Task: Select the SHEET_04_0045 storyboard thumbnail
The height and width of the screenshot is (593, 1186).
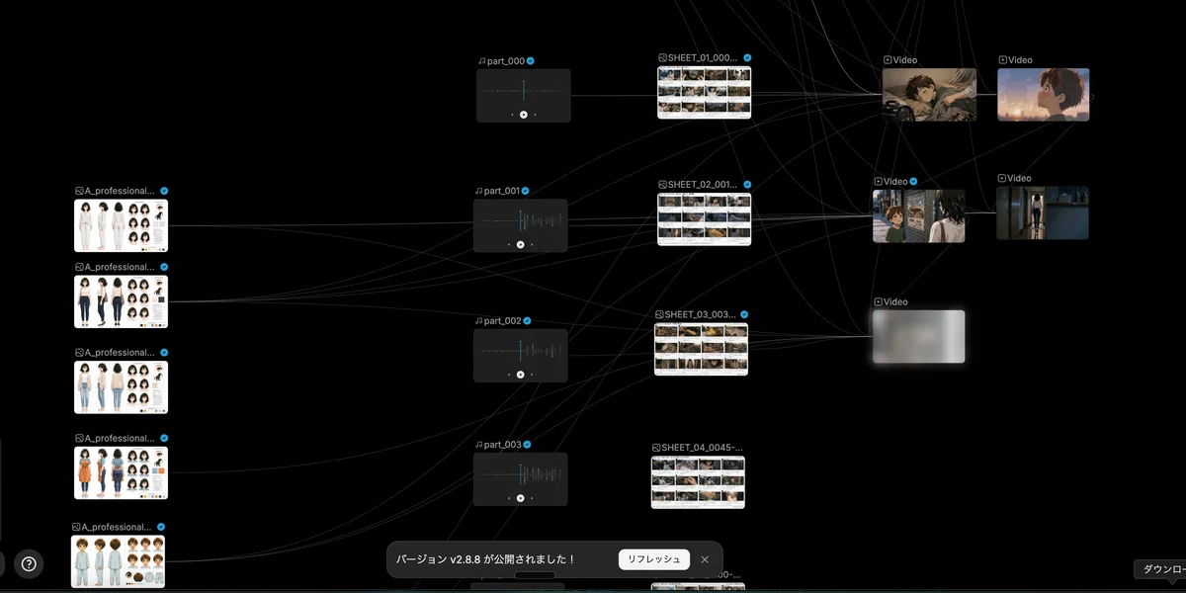Action: pos(698,482)
